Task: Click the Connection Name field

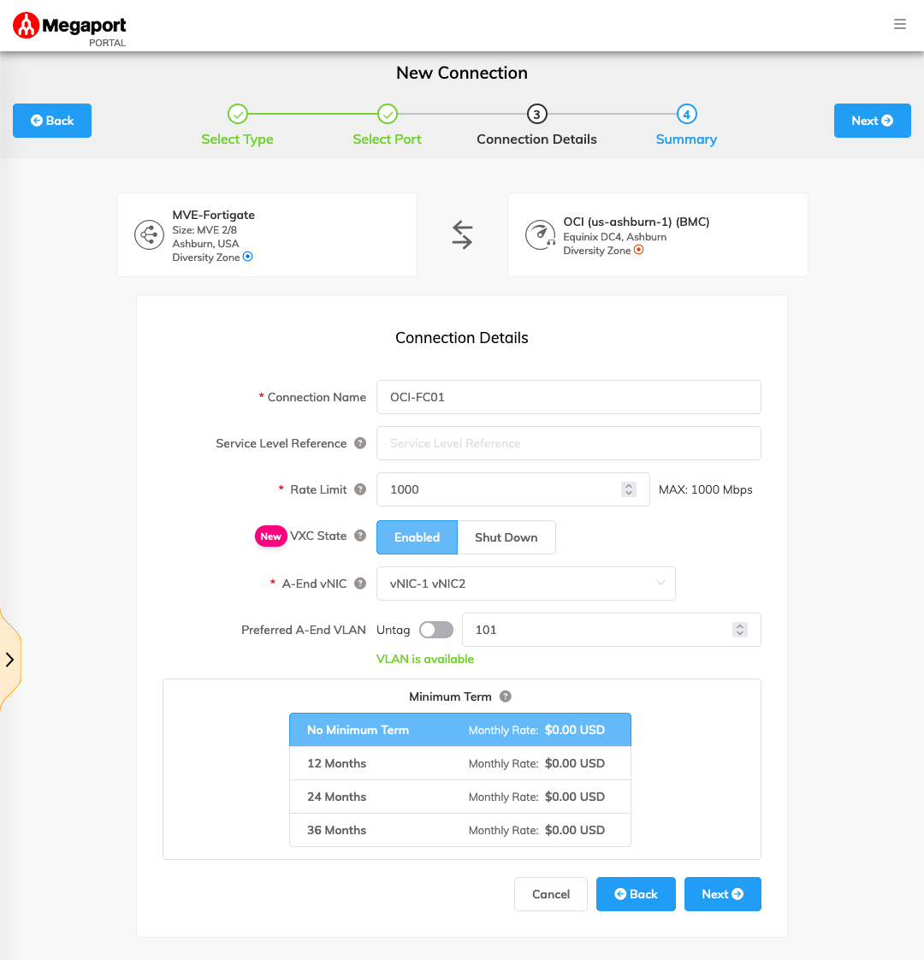Action: (569, 397)
